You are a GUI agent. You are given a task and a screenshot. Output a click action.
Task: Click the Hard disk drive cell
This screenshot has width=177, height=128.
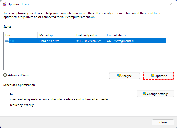pyautogui.click(x=49, y=41)
